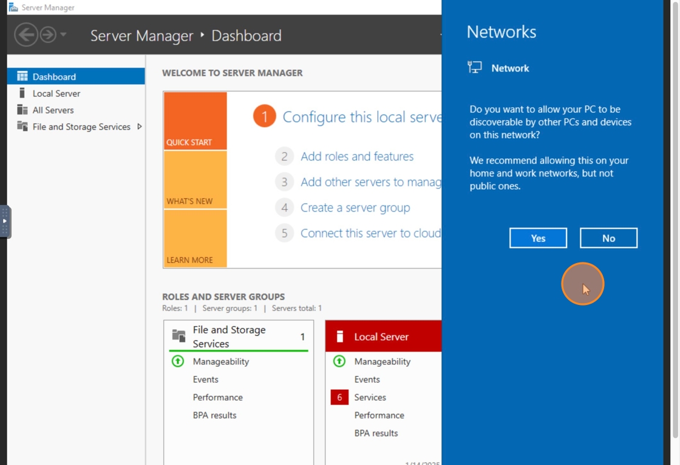The image size is (680, 465).
Task: Select the WHAT'S NEW tile
Action: coord(195,179)
